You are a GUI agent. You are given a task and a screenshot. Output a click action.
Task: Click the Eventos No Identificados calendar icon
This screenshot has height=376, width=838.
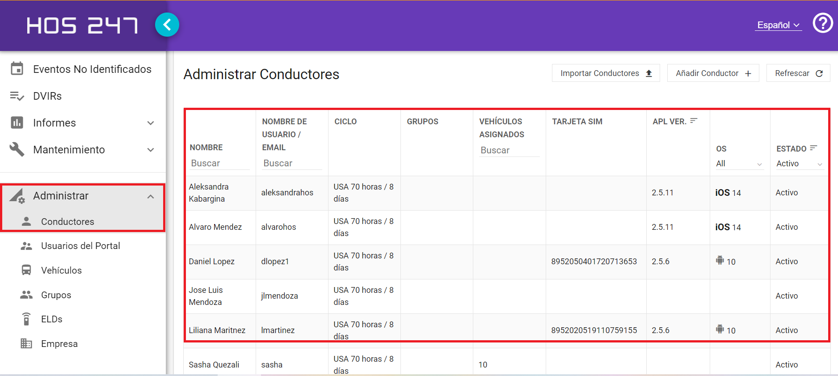[x=17, y=69]
